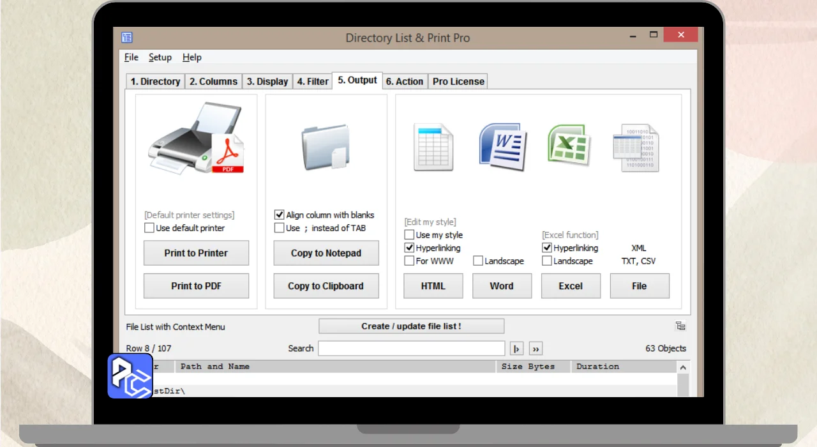
Task: Click the gray folder copy icon
Action: (326, 147)
